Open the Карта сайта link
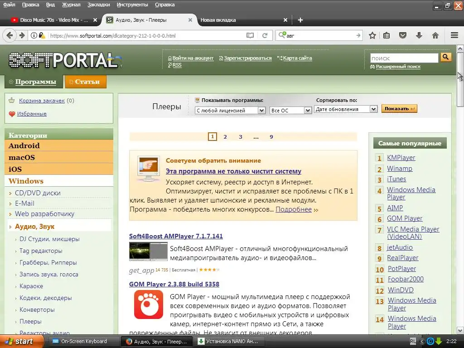464x348 pixels. (297, 58)
